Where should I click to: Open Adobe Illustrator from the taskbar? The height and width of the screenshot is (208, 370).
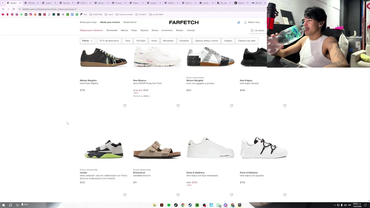[x=162, y=205]
